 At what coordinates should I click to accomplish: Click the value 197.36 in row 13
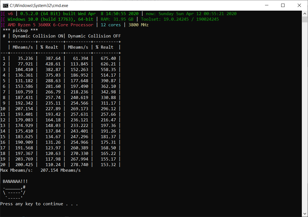click(108, 125)
